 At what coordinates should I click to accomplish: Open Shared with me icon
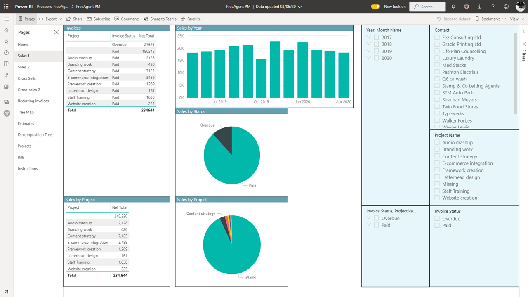(6, 75)
